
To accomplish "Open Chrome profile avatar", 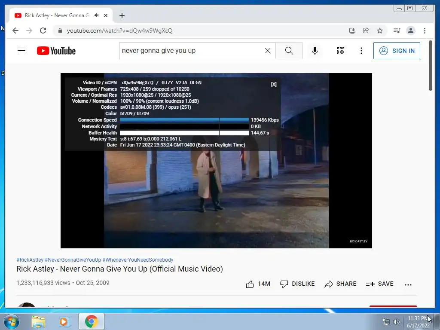I will 410,31.
